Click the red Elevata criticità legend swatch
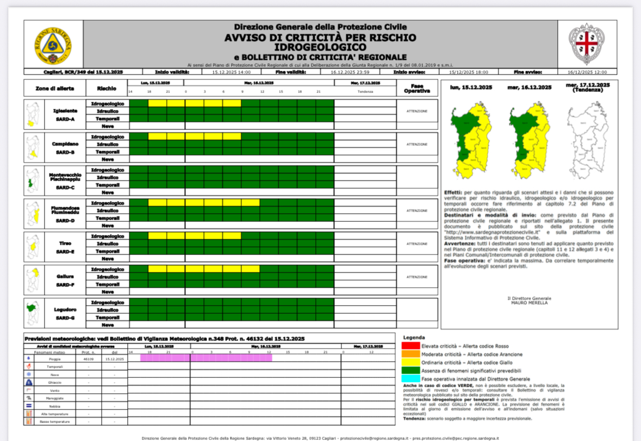Screen dimensions: 641x441 (x=410, y=346)
